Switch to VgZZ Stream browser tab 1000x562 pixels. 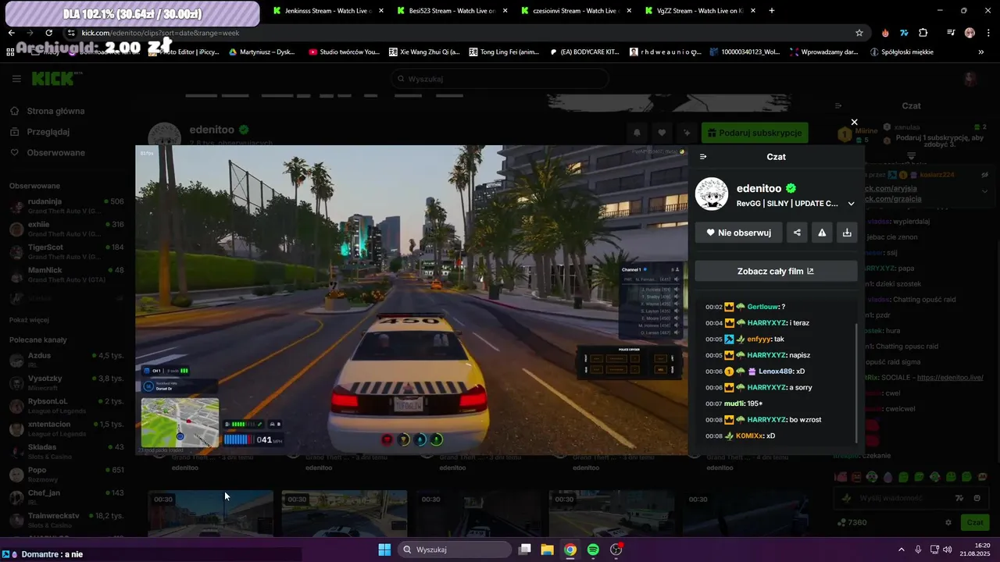coord(699,11)
